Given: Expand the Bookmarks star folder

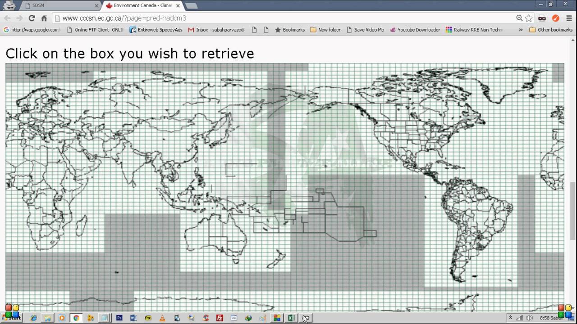Looking at the screenshot, I should (x=290, y=30).
